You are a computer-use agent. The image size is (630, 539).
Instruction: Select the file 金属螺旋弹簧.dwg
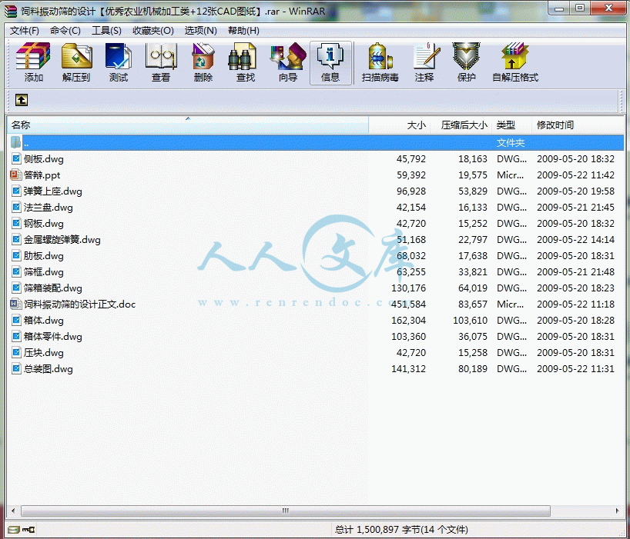coord(62,240)
